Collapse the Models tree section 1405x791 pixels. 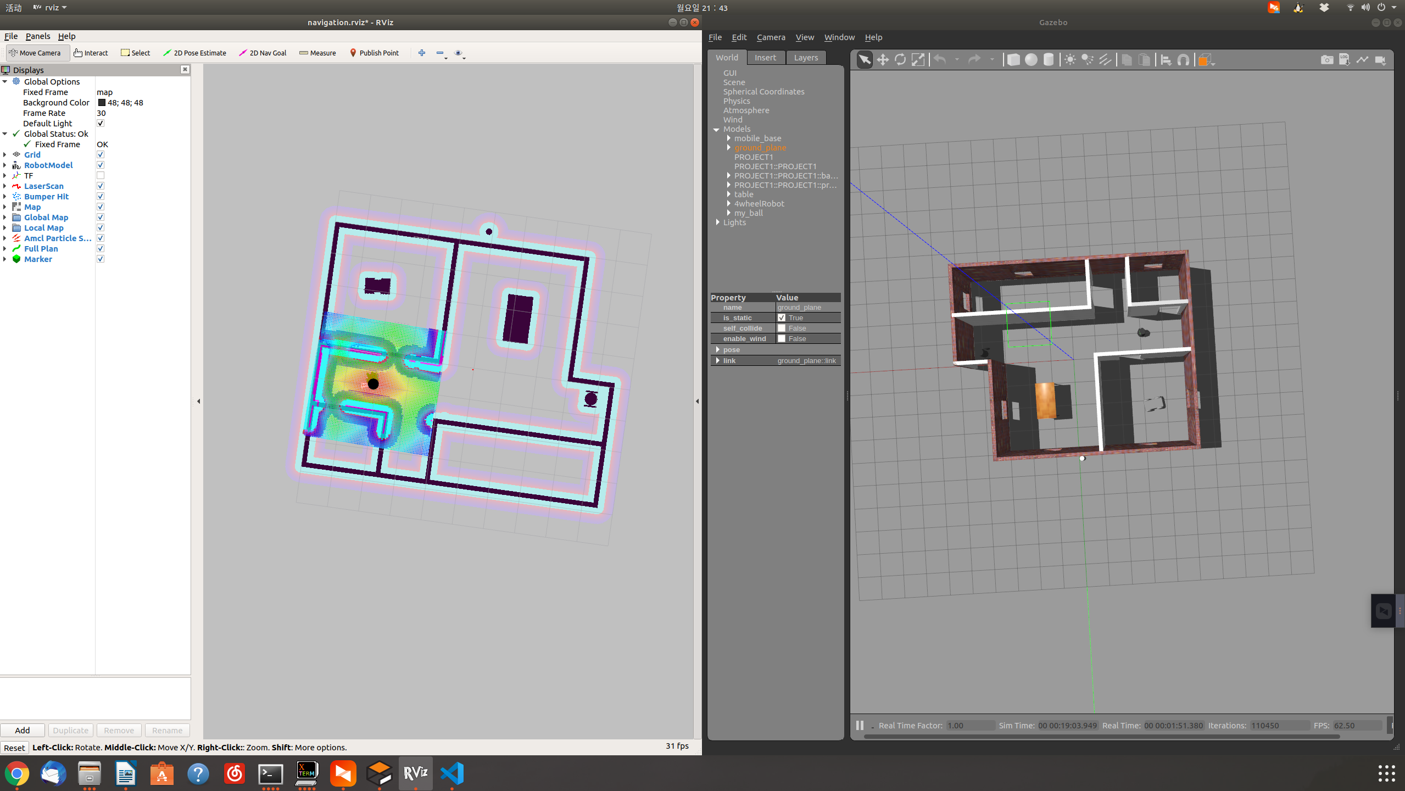tap(717, 129)
